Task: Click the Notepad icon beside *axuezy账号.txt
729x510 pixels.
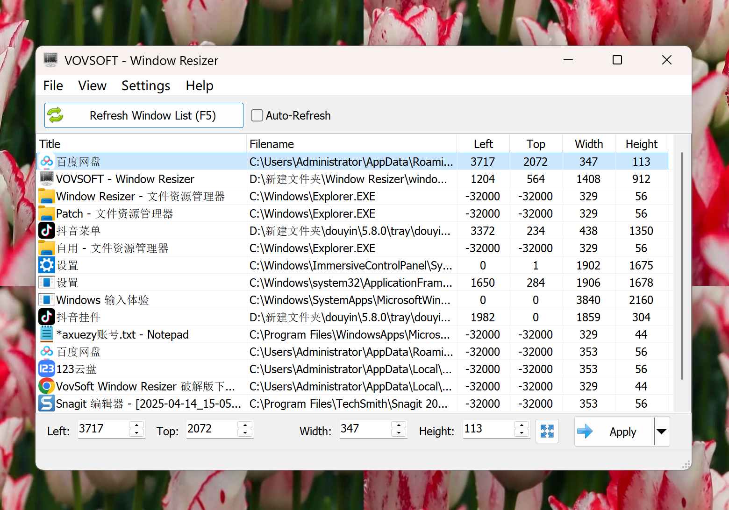Action: coord(47,334)
